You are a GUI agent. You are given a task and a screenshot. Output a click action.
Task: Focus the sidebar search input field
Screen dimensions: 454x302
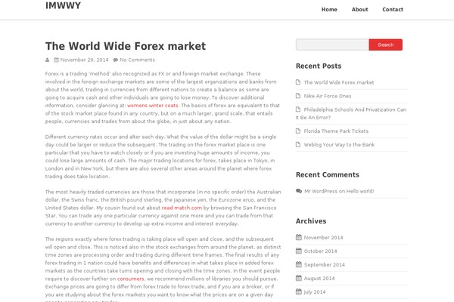(x=332, y=45)
